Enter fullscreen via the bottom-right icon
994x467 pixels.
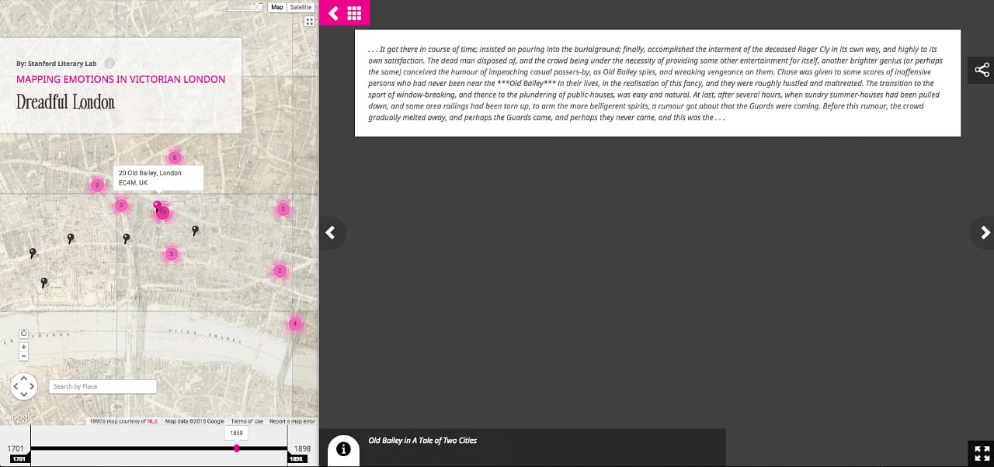click(x=981, y=453)
